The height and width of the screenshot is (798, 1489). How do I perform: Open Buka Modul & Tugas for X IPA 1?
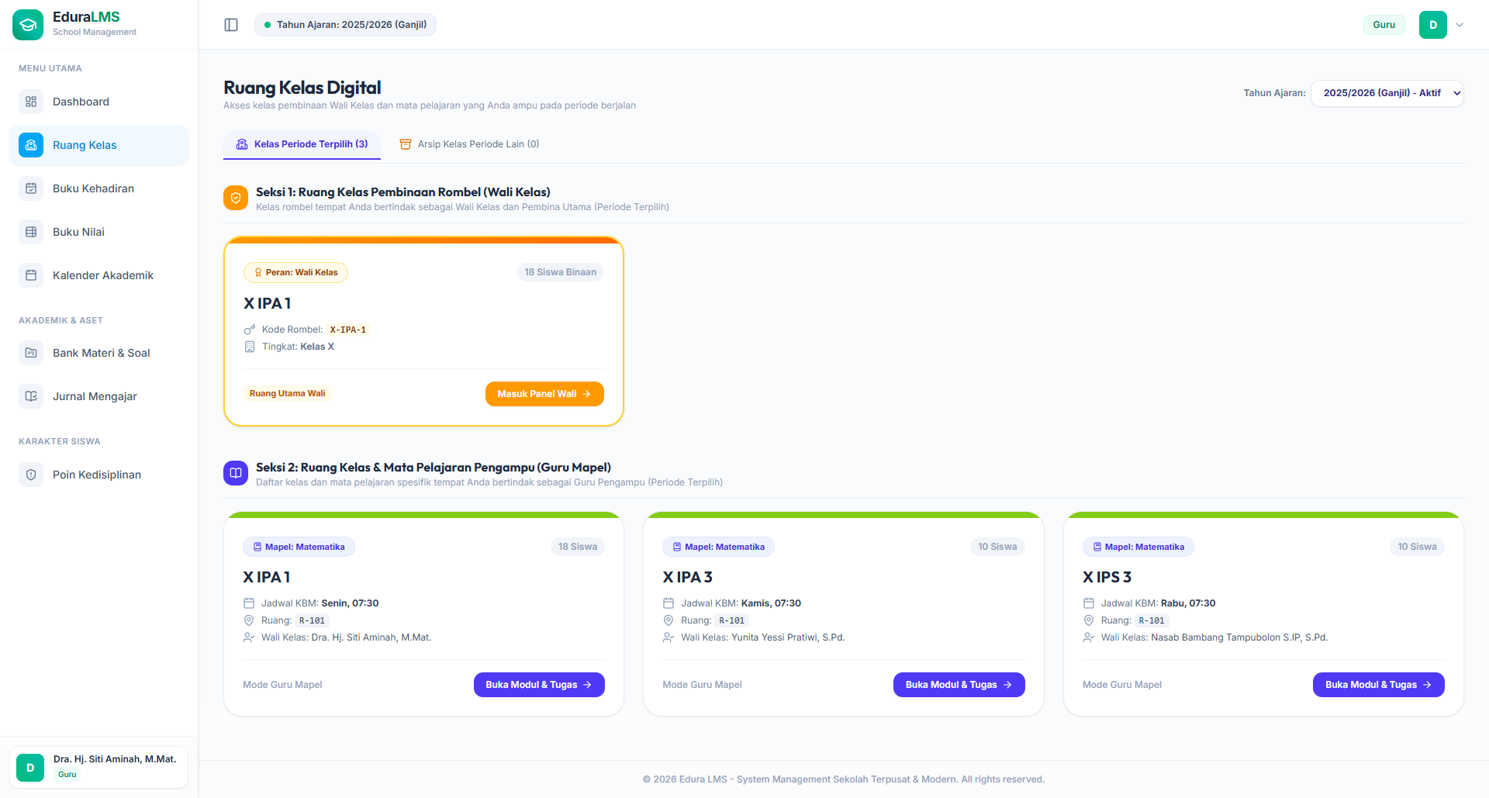[x=539, y=685]
